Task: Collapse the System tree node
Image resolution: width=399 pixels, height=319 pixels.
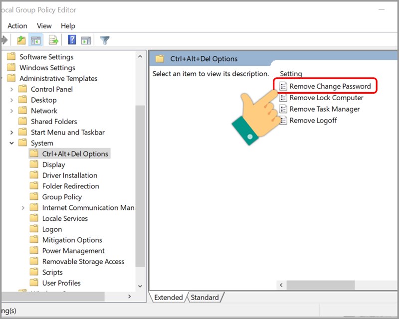Action: 11,143
